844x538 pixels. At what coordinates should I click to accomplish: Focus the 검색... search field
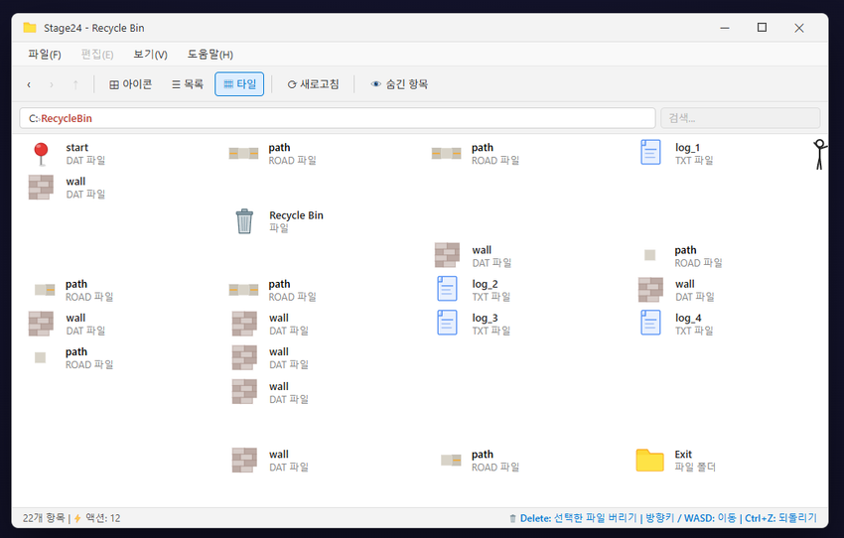tap(741, 118)
